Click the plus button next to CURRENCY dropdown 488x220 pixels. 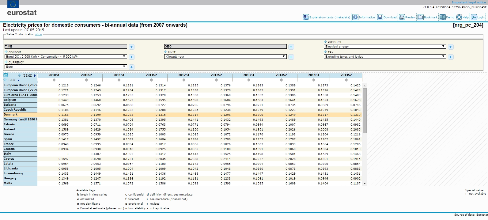point(131,67)
